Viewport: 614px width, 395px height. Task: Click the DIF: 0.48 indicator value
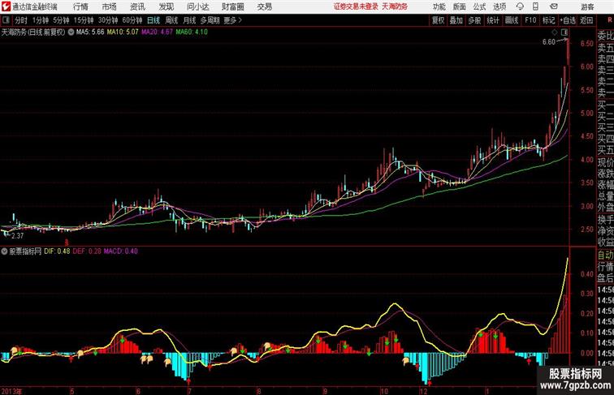click(x=57, y=251)
